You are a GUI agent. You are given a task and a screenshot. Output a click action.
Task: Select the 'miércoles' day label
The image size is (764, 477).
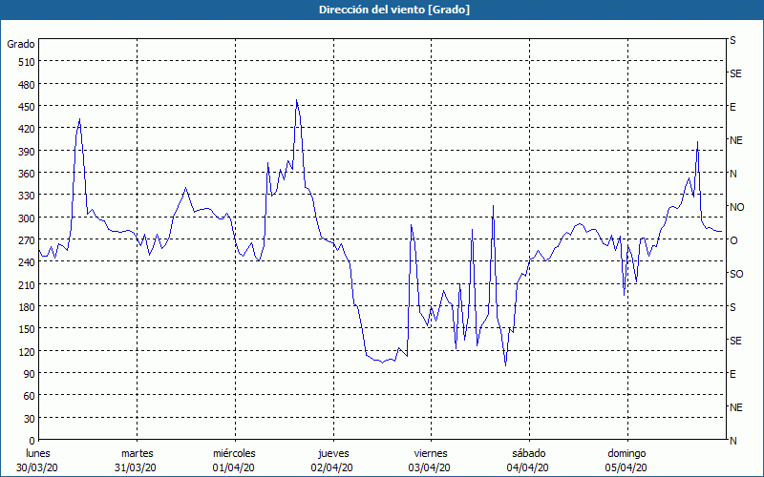tap(234, 453)
